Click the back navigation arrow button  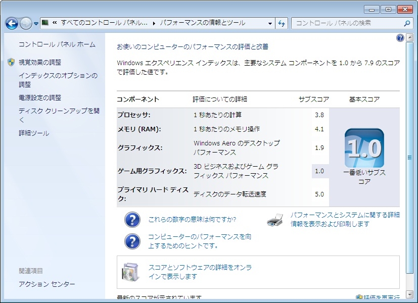12,23
